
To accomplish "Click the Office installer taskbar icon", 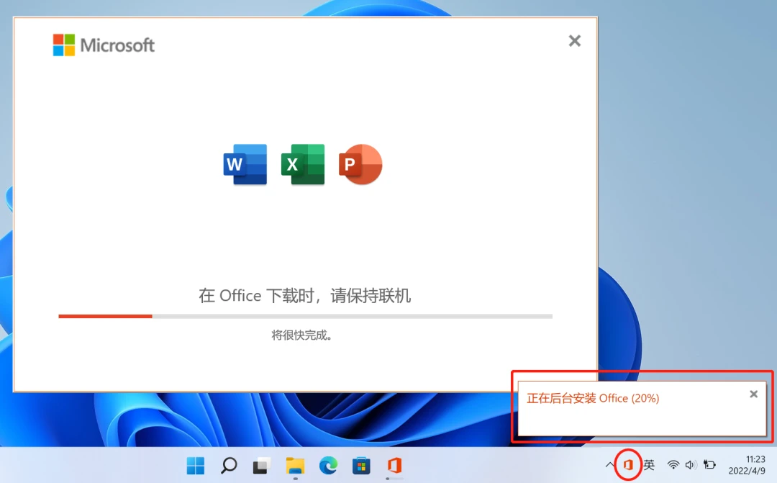I will click(394, 466).
